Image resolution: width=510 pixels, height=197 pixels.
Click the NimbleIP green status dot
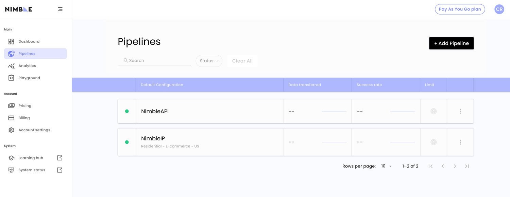127,142
